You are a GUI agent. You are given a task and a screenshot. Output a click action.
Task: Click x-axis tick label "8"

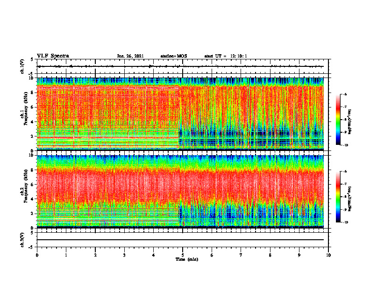[x=270, y=255]
